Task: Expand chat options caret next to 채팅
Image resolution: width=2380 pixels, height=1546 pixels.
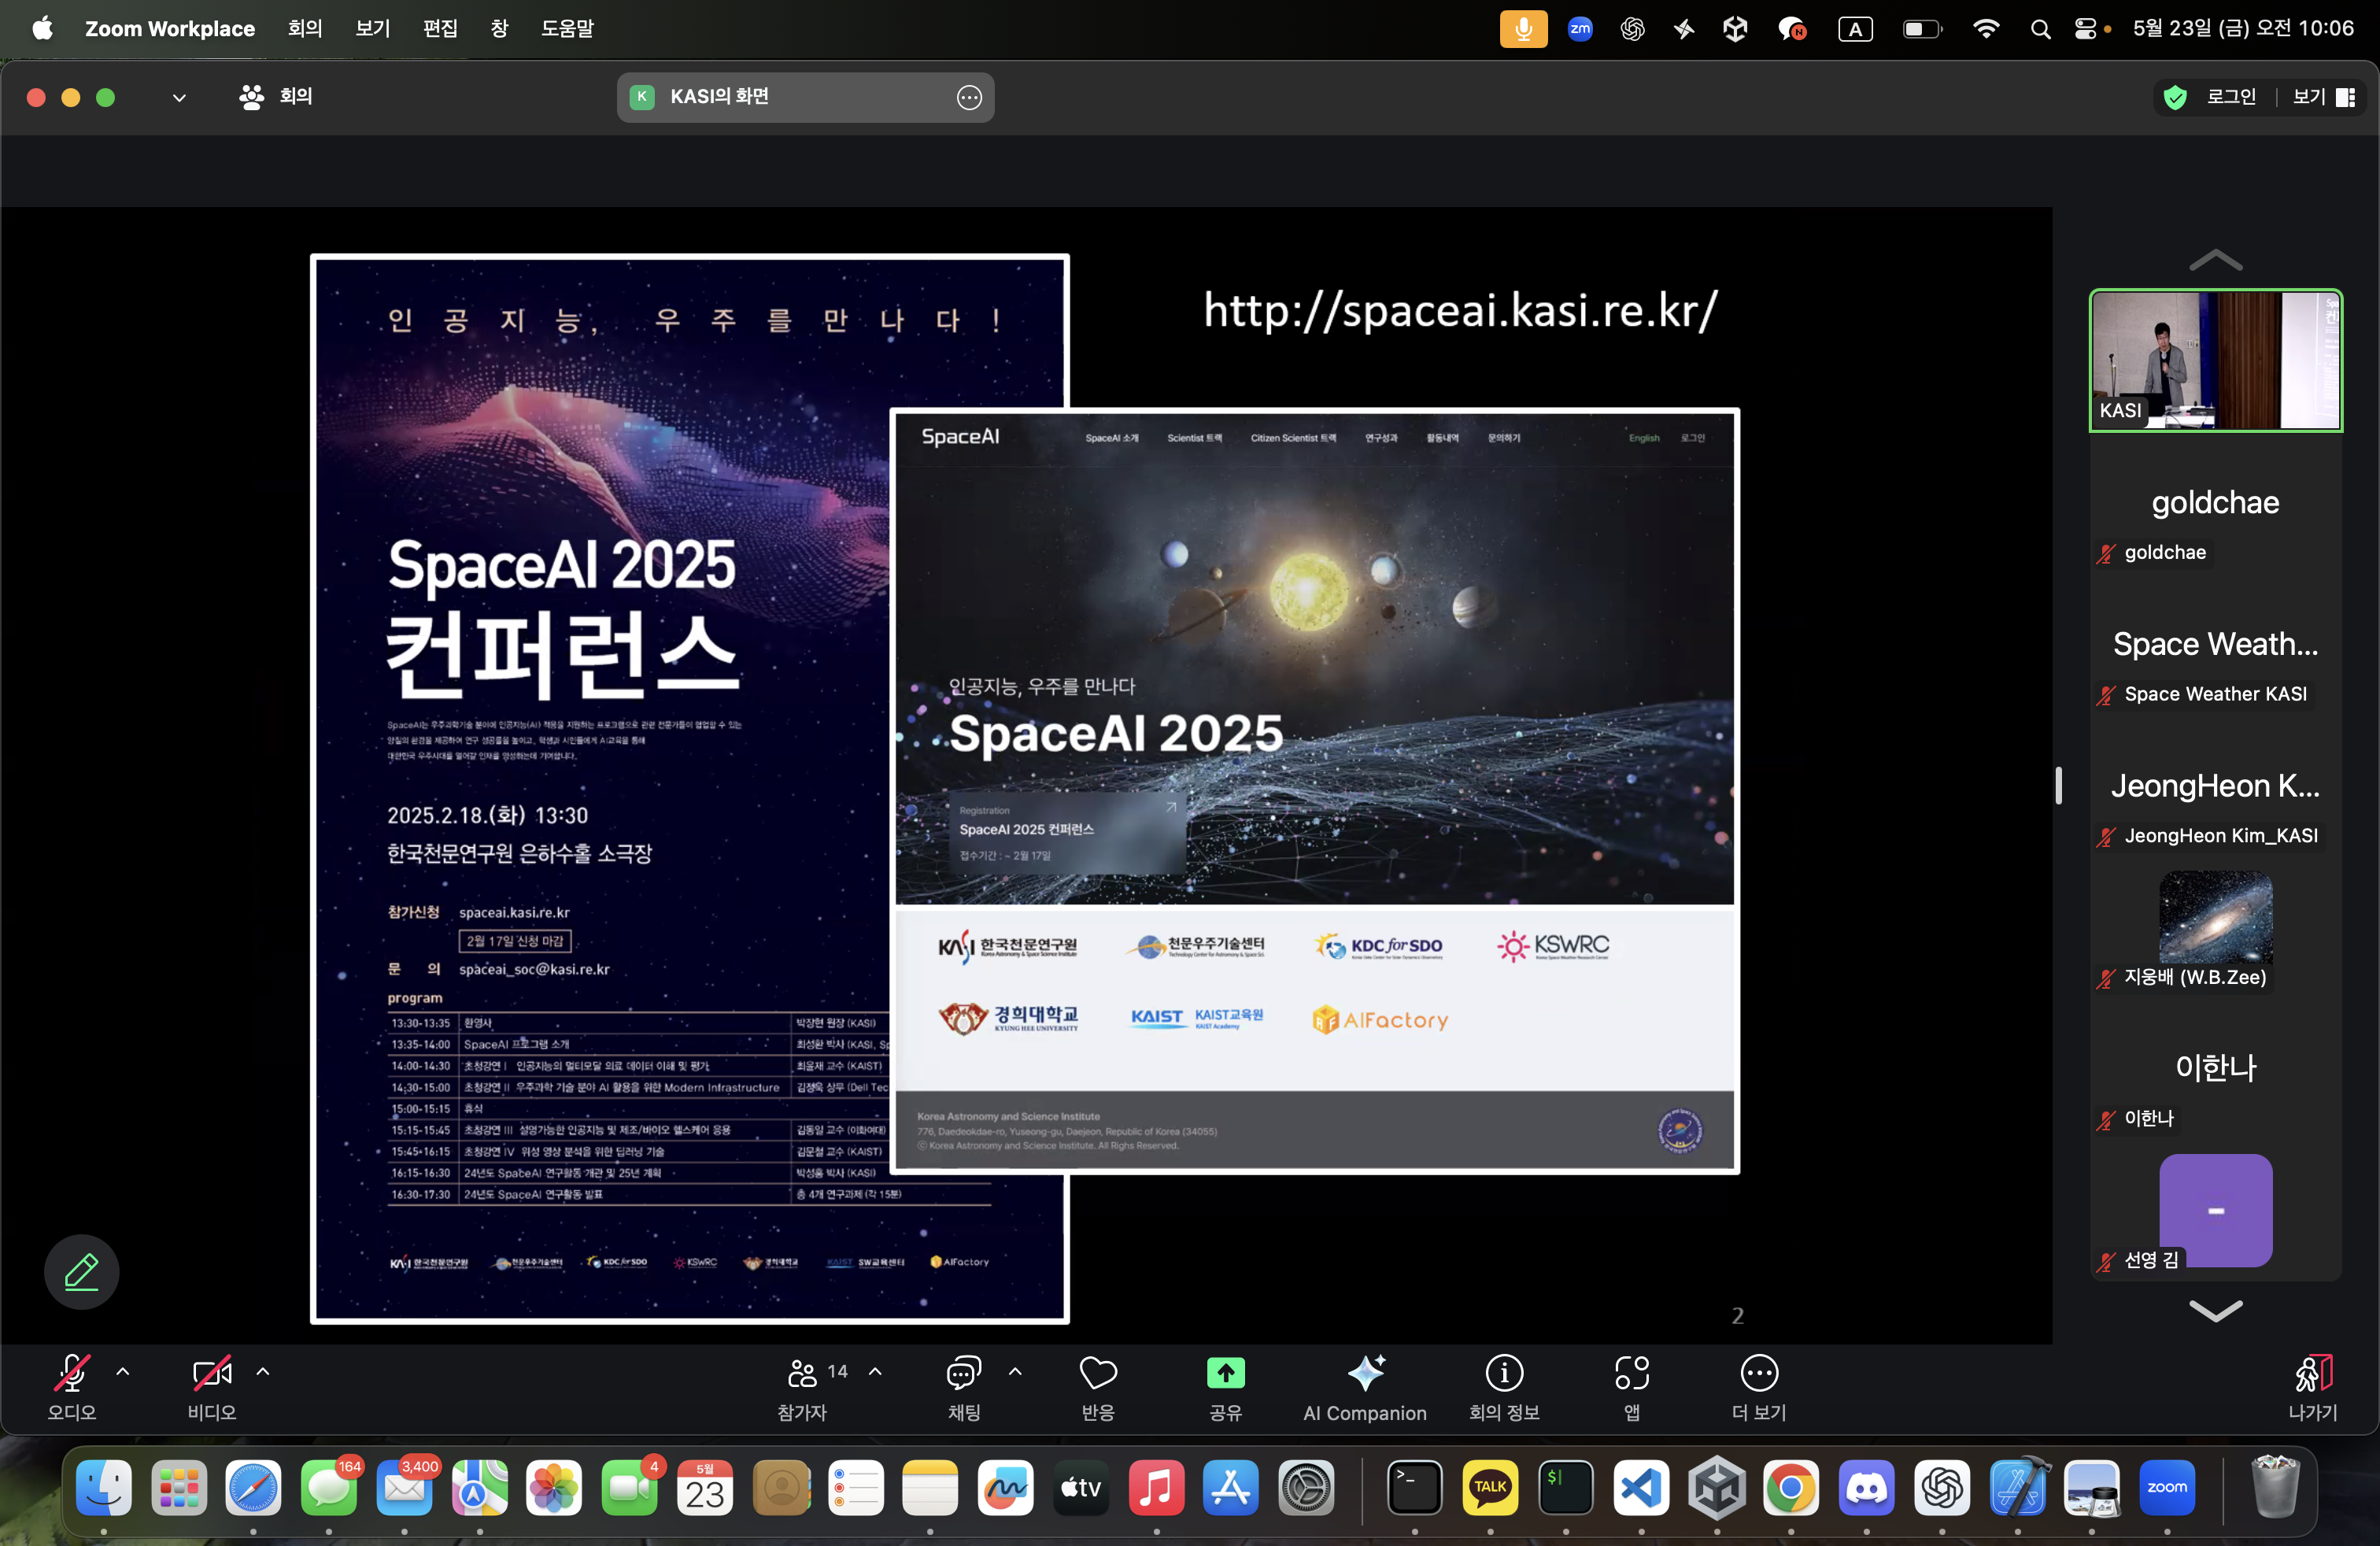Action: click(x=1015, y=1372)
